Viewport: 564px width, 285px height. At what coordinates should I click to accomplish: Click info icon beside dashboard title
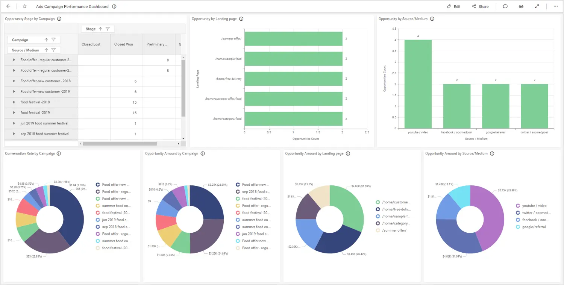pos(114,6)
